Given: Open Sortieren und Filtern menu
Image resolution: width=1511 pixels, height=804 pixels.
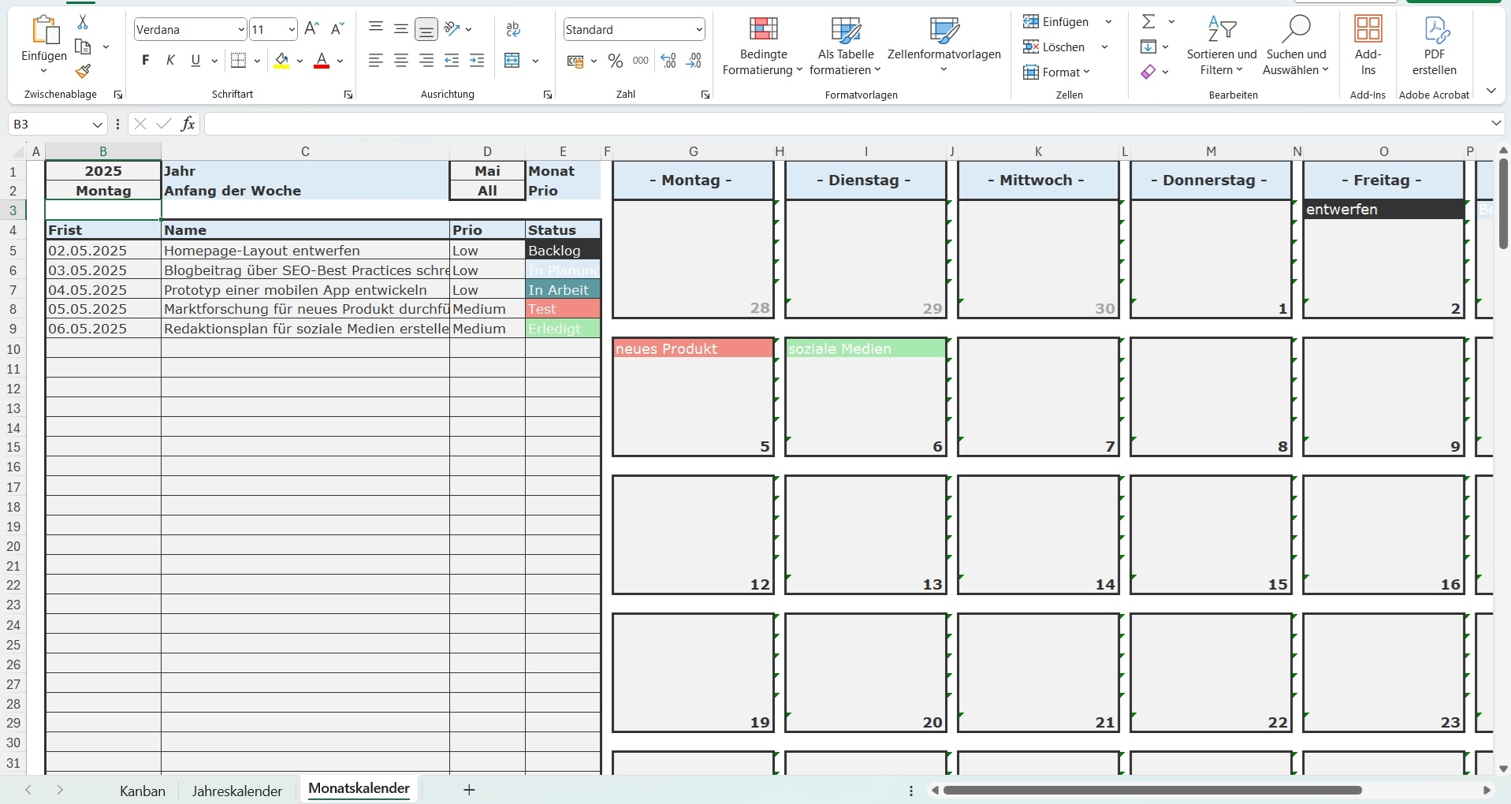Looking at the screenshot, I should pos(1222,46).
